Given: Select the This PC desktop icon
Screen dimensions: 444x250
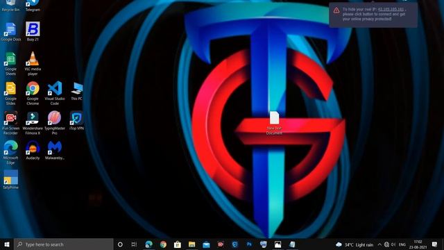Looking at the screenshot, I should point(77,91).
